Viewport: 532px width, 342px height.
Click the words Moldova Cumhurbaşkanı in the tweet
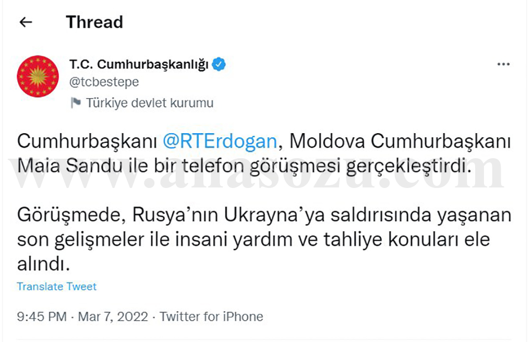(400, 141)
